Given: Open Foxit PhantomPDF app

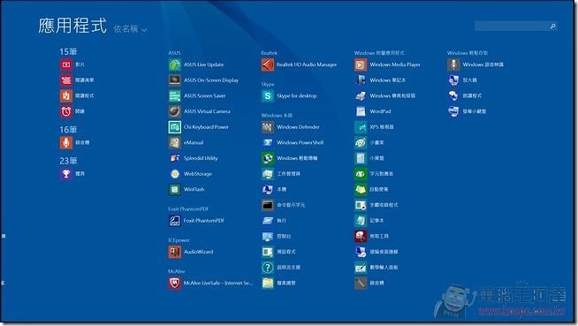Looking at the screenshot, I should click(x=197, y=221).
